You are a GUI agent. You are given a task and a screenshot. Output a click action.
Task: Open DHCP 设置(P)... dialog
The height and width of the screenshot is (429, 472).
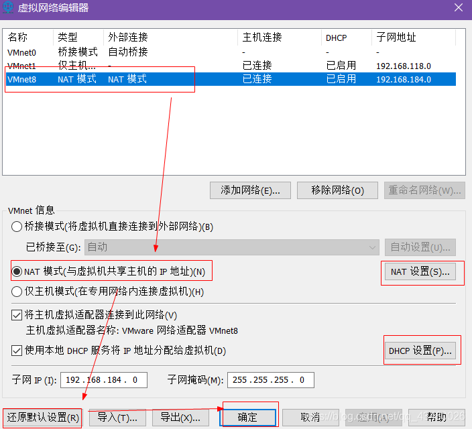tap(420, 351)
